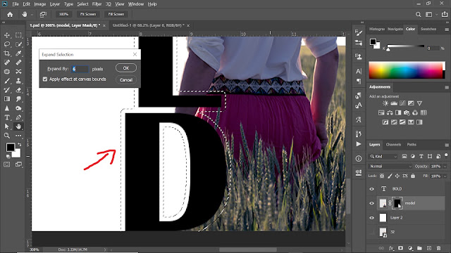Select the Hand tool in toolbox

[18, 126]
